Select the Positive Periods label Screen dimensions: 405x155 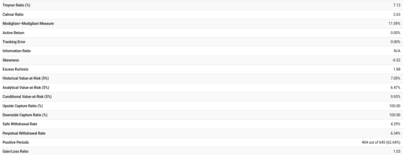click(16, 142)
